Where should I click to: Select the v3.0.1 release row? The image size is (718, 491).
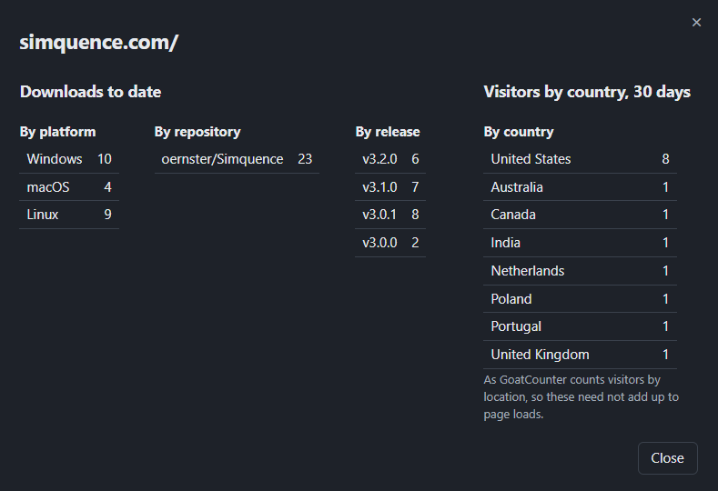coord(390,215)
